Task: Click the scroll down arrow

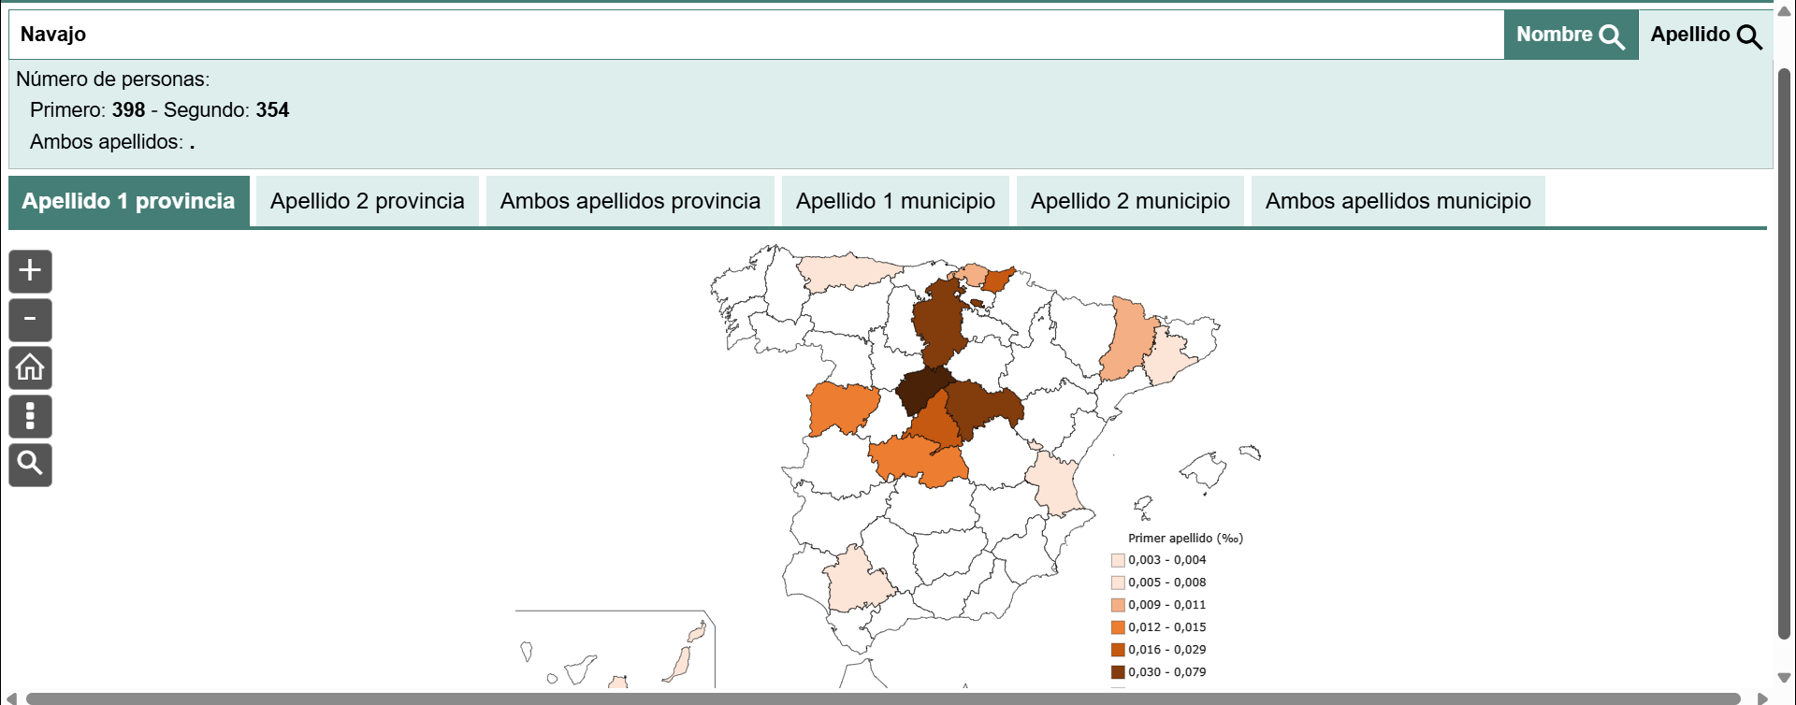Action: click(1784, 678)
